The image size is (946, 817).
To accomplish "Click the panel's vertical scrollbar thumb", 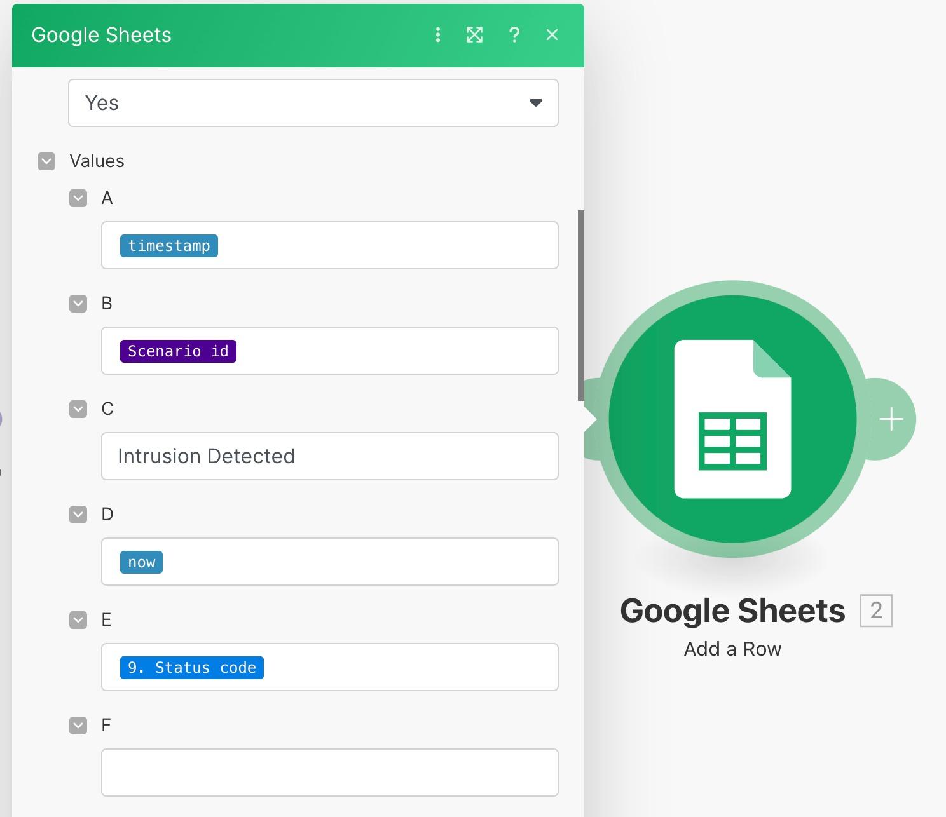I will pyautogui.click(x=580, y=306).
